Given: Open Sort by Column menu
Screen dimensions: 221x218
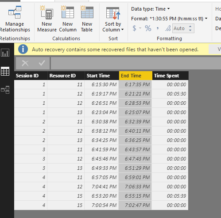Looking at the screenshot, I should (x=113, y=19).
